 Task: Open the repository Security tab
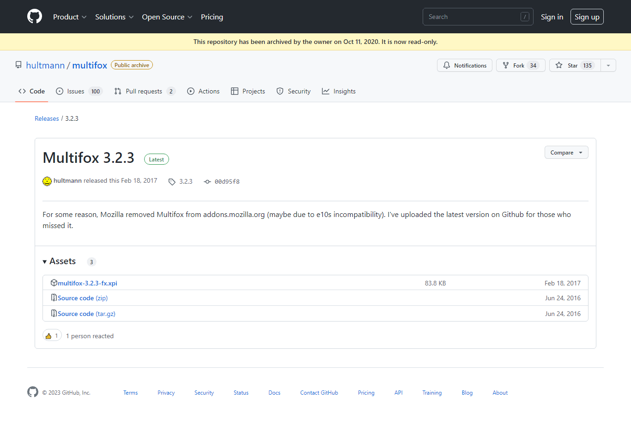(293, 91)
